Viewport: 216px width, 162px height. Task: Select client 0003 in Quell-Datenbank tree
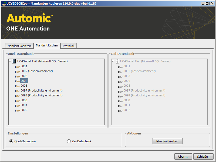point(24,76)
